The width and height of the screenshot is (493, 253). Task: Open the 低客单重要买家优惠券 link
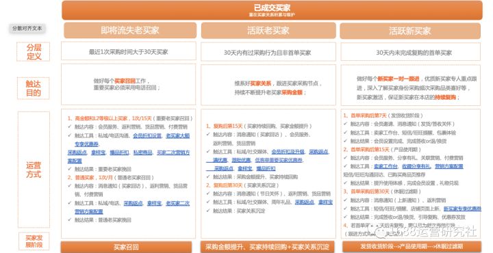tap(279, 160)
